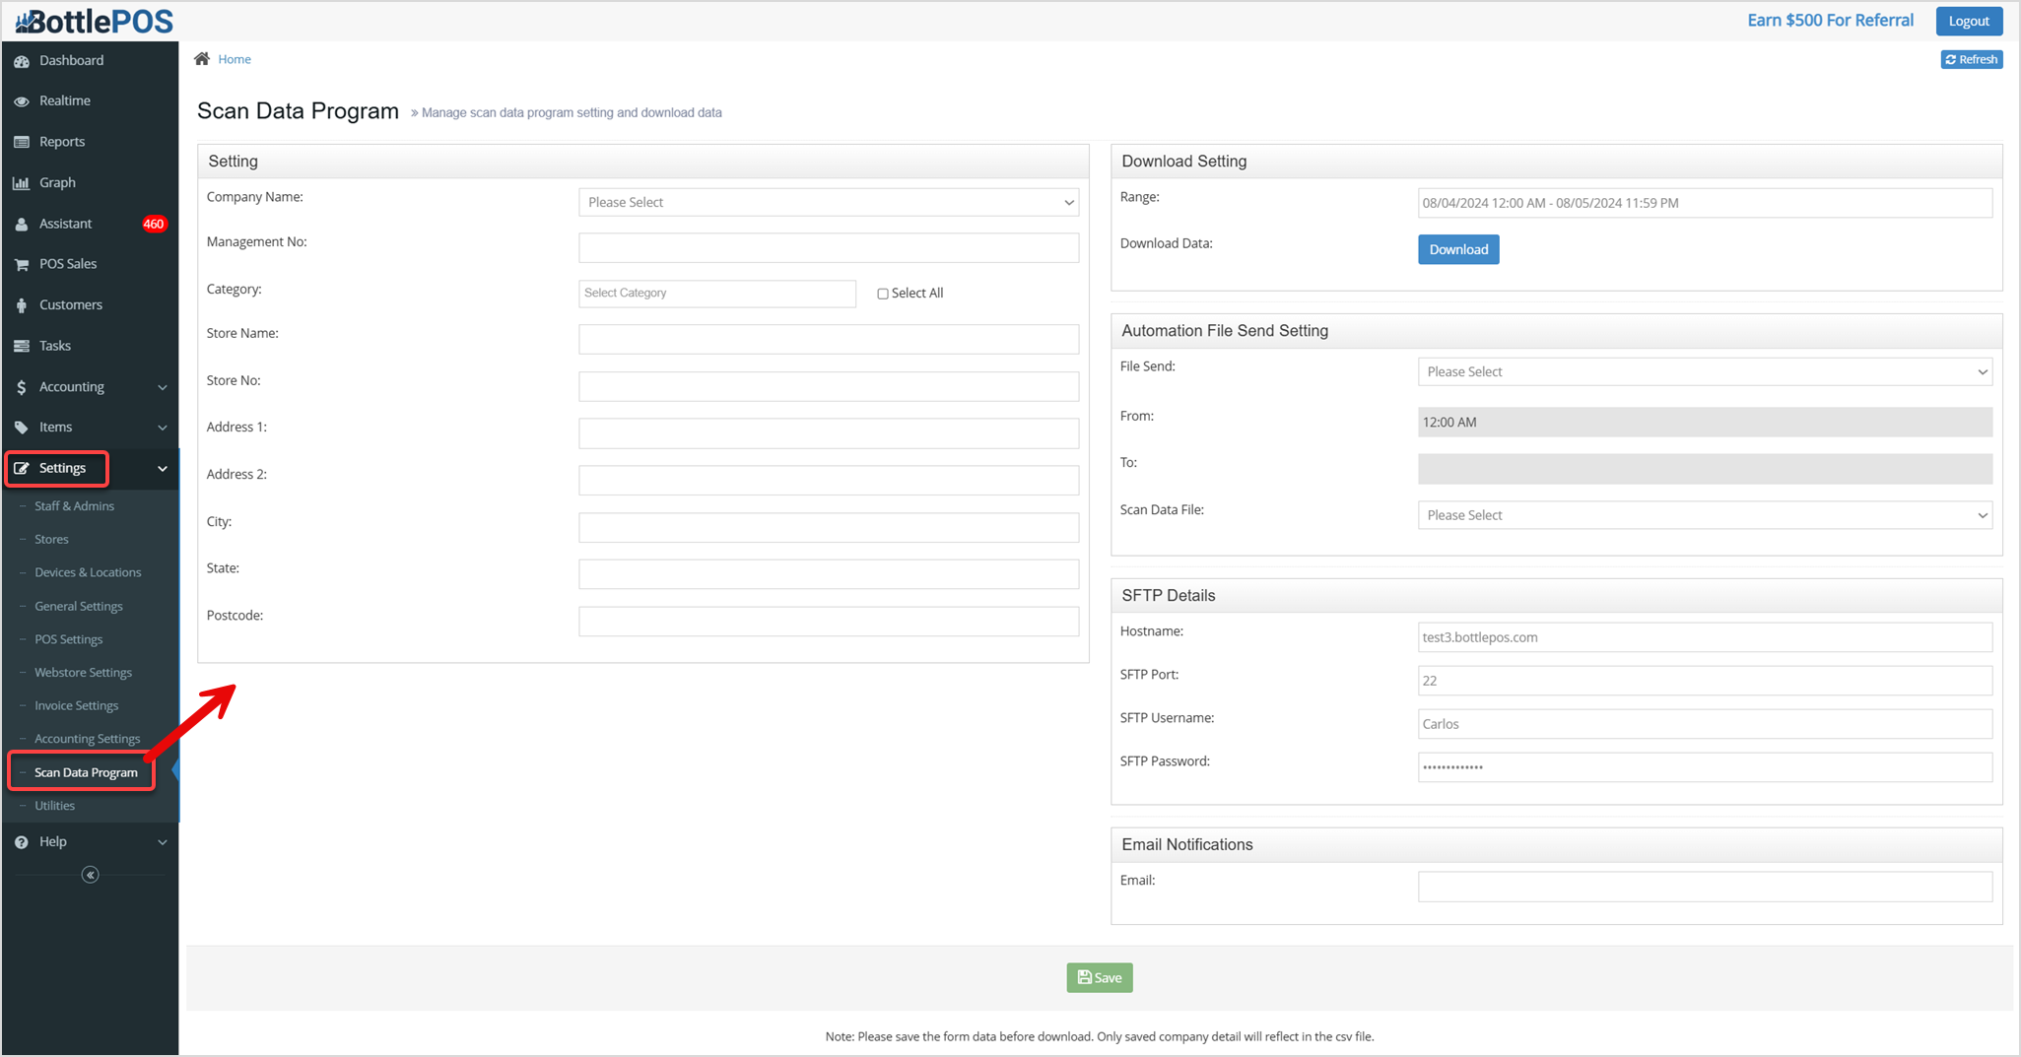Open the Earn $500 For Referral link
The width and height of the screenshot is (2021, 1057).
[1830, 20]
